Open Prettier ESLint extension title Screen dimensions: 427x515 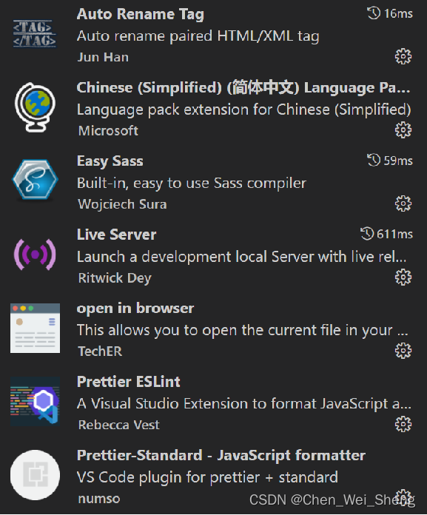tap(129, 382)
